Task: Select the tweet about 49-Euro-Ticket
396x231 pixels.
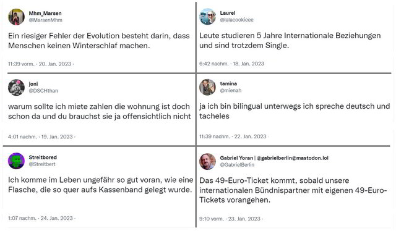Action: (x=293, y=190)
